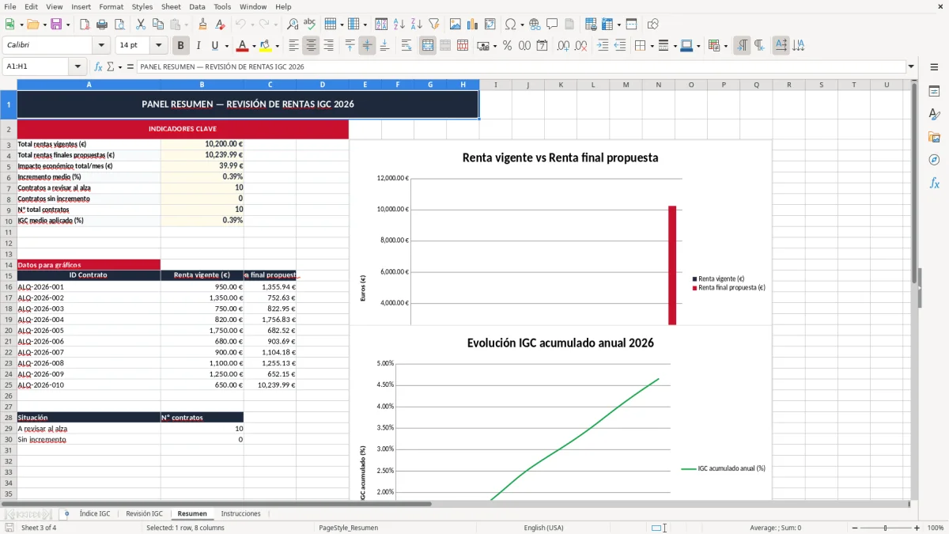The width and height of the screenshot is (949, 534).
Task: Click PageStyle_Resumen in status bar
Action: click(348, 528)
